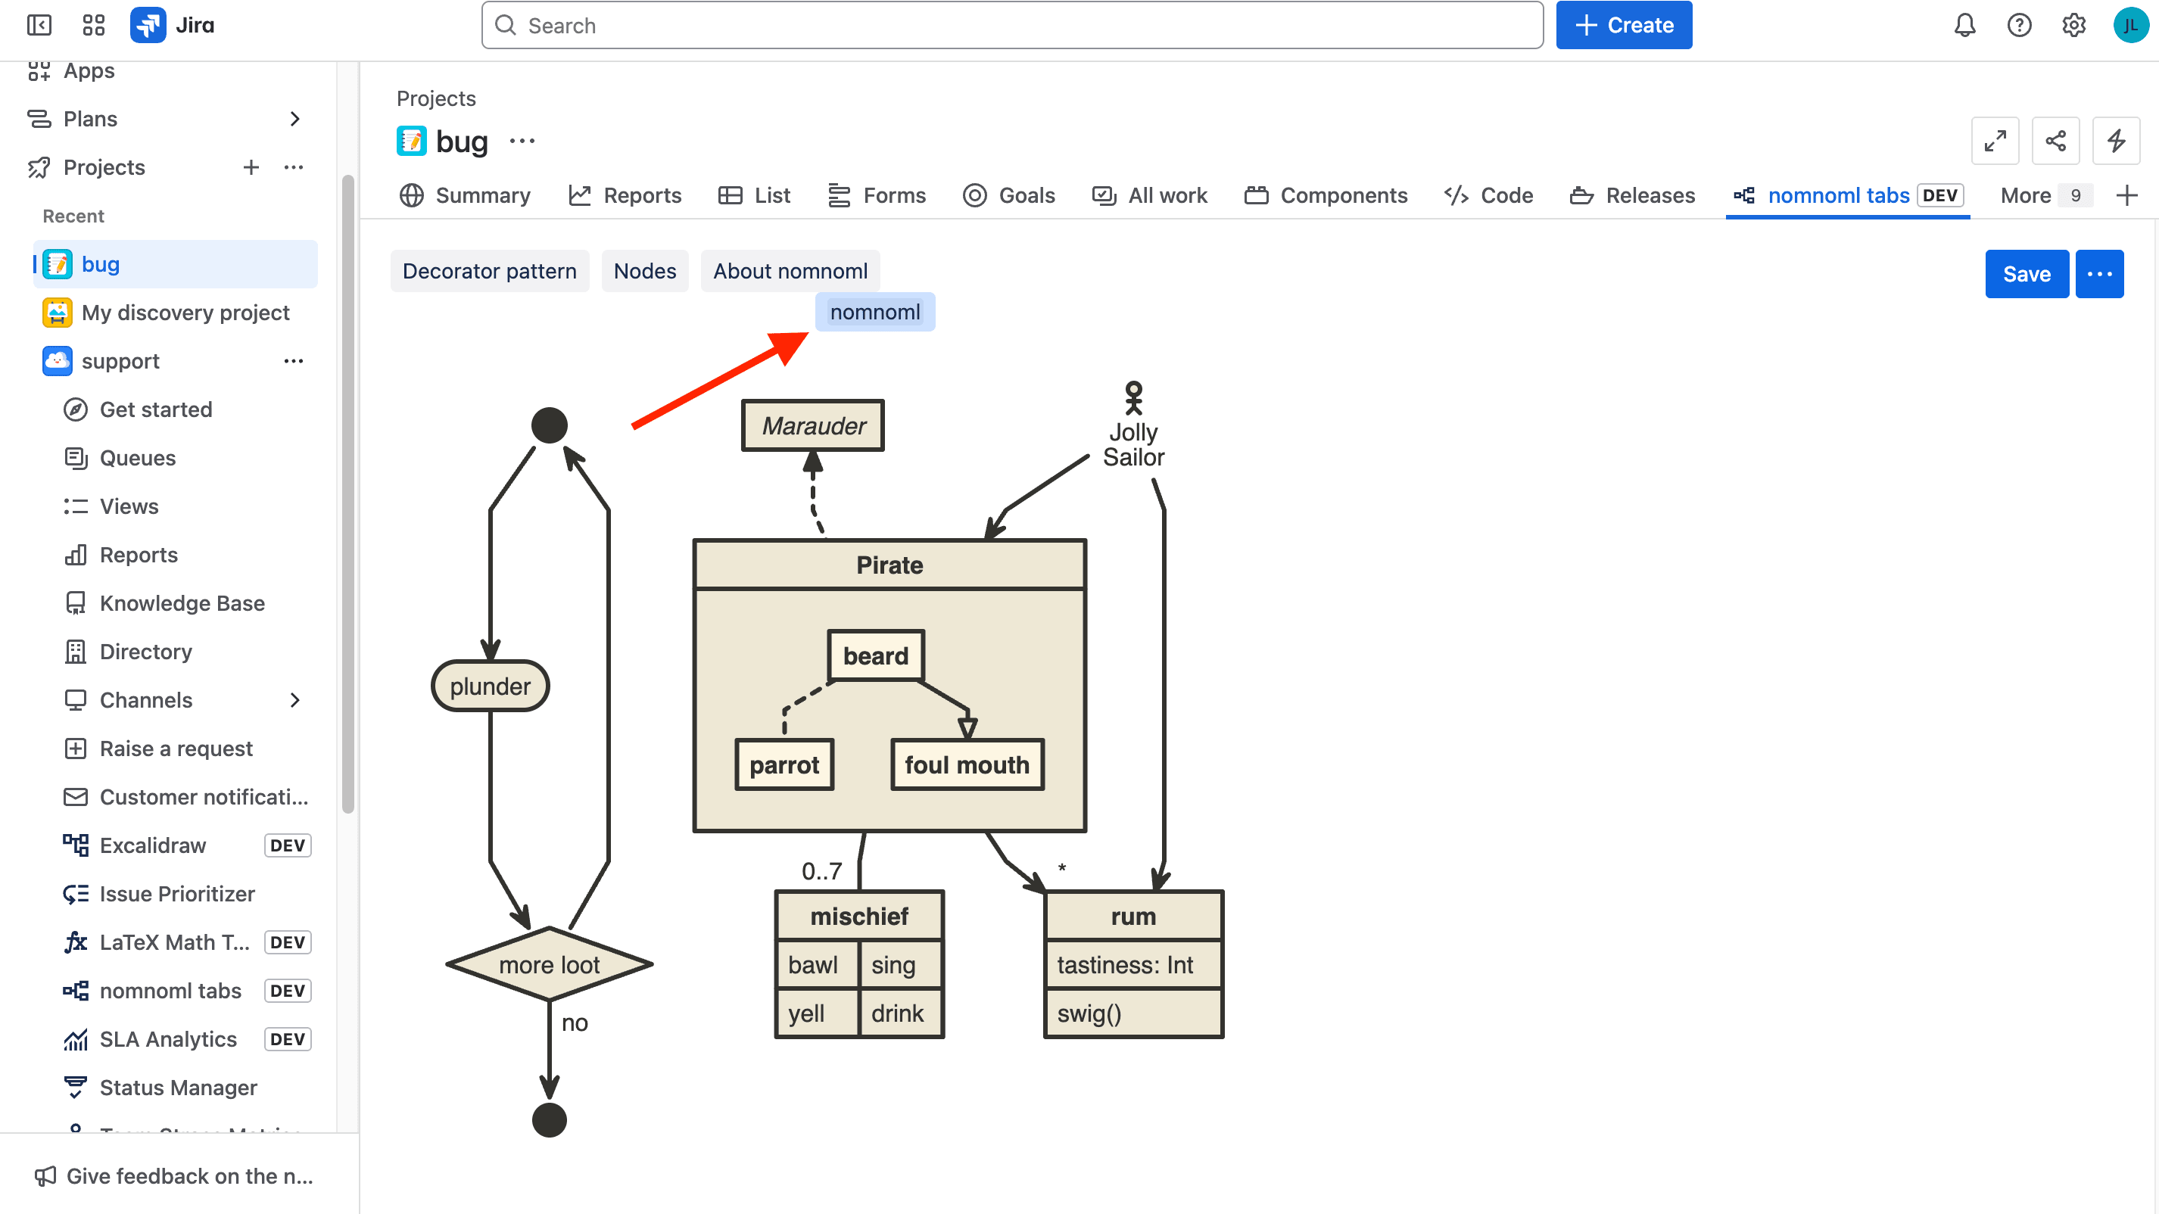Switch to the Forms tab
This screenshot has height=1214, width=2159.
pos(877,196)
